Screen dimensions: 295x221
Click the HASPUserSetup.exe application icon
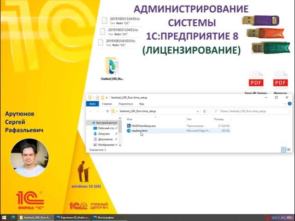tap(129, 126)
